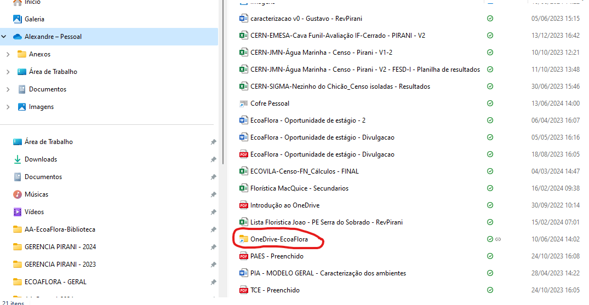
Task: Open GERENCIA PIRANI - 2023 folder
Action: coord(60,264)
